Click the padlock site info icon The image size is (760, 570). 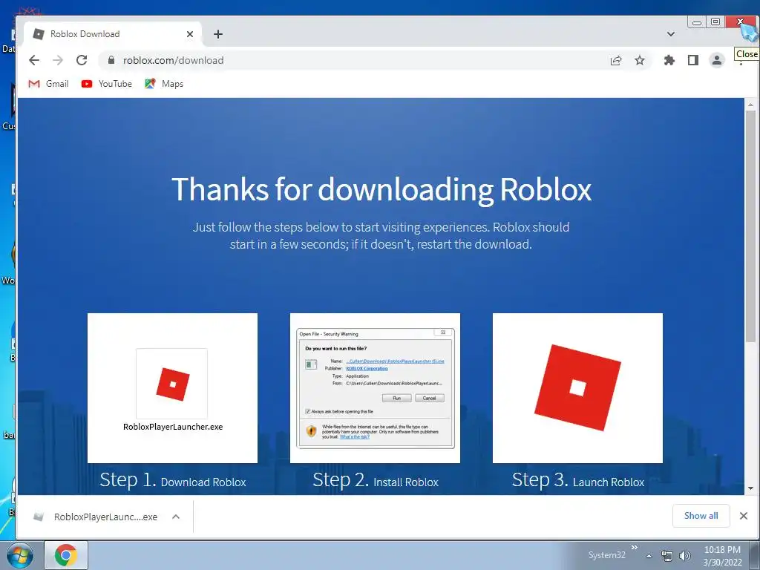coord(111,60)
